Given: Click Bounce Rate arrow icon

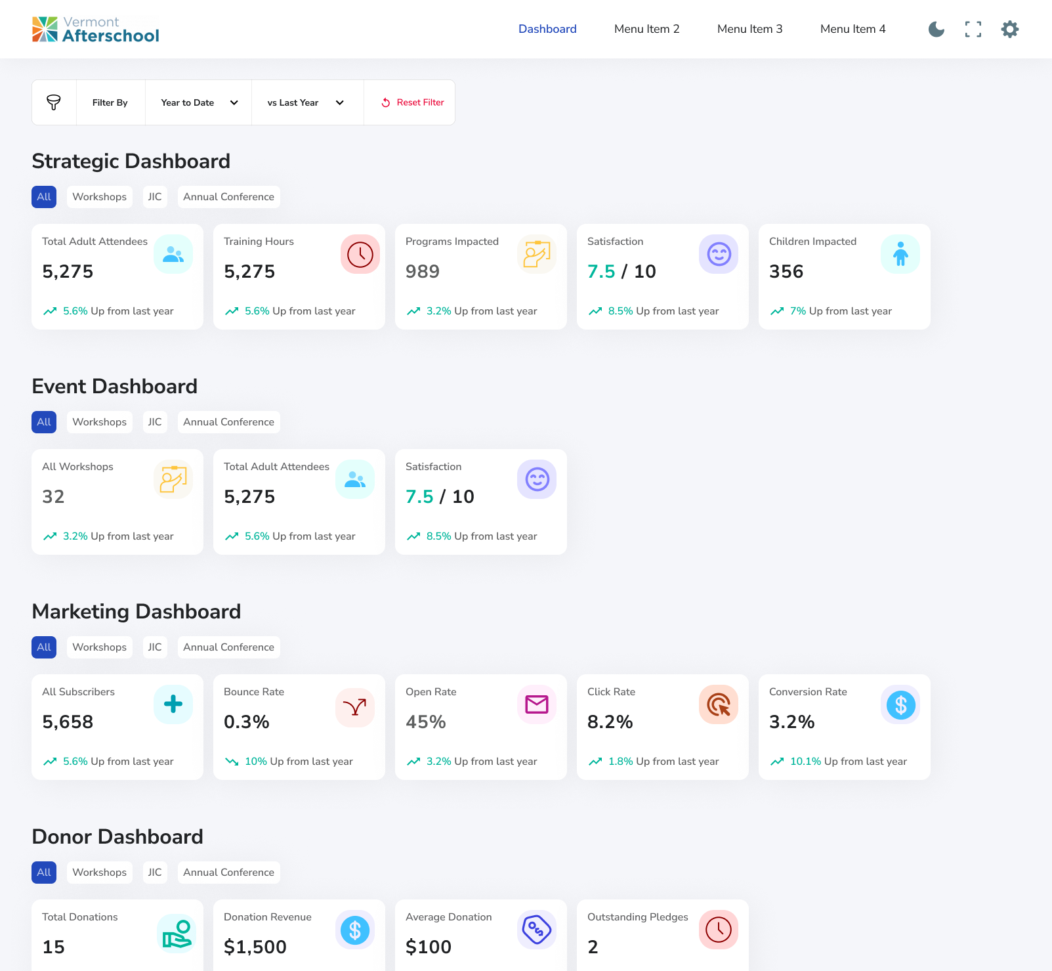Looking at the screenshot, I should point(355,707).
